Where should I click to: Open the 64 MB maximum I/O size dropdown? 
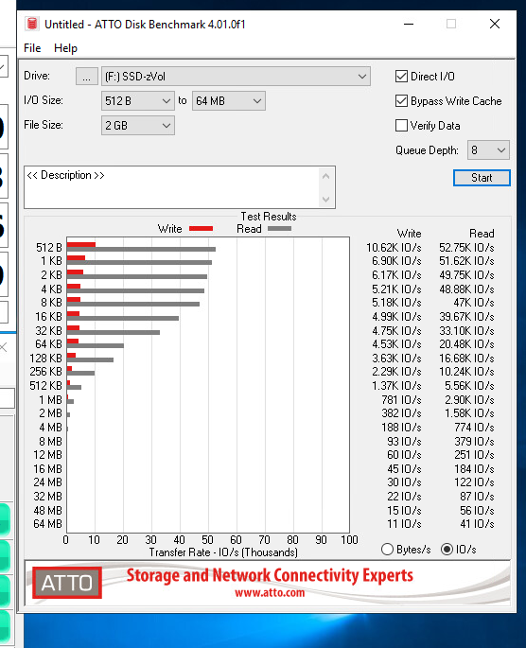229,101
